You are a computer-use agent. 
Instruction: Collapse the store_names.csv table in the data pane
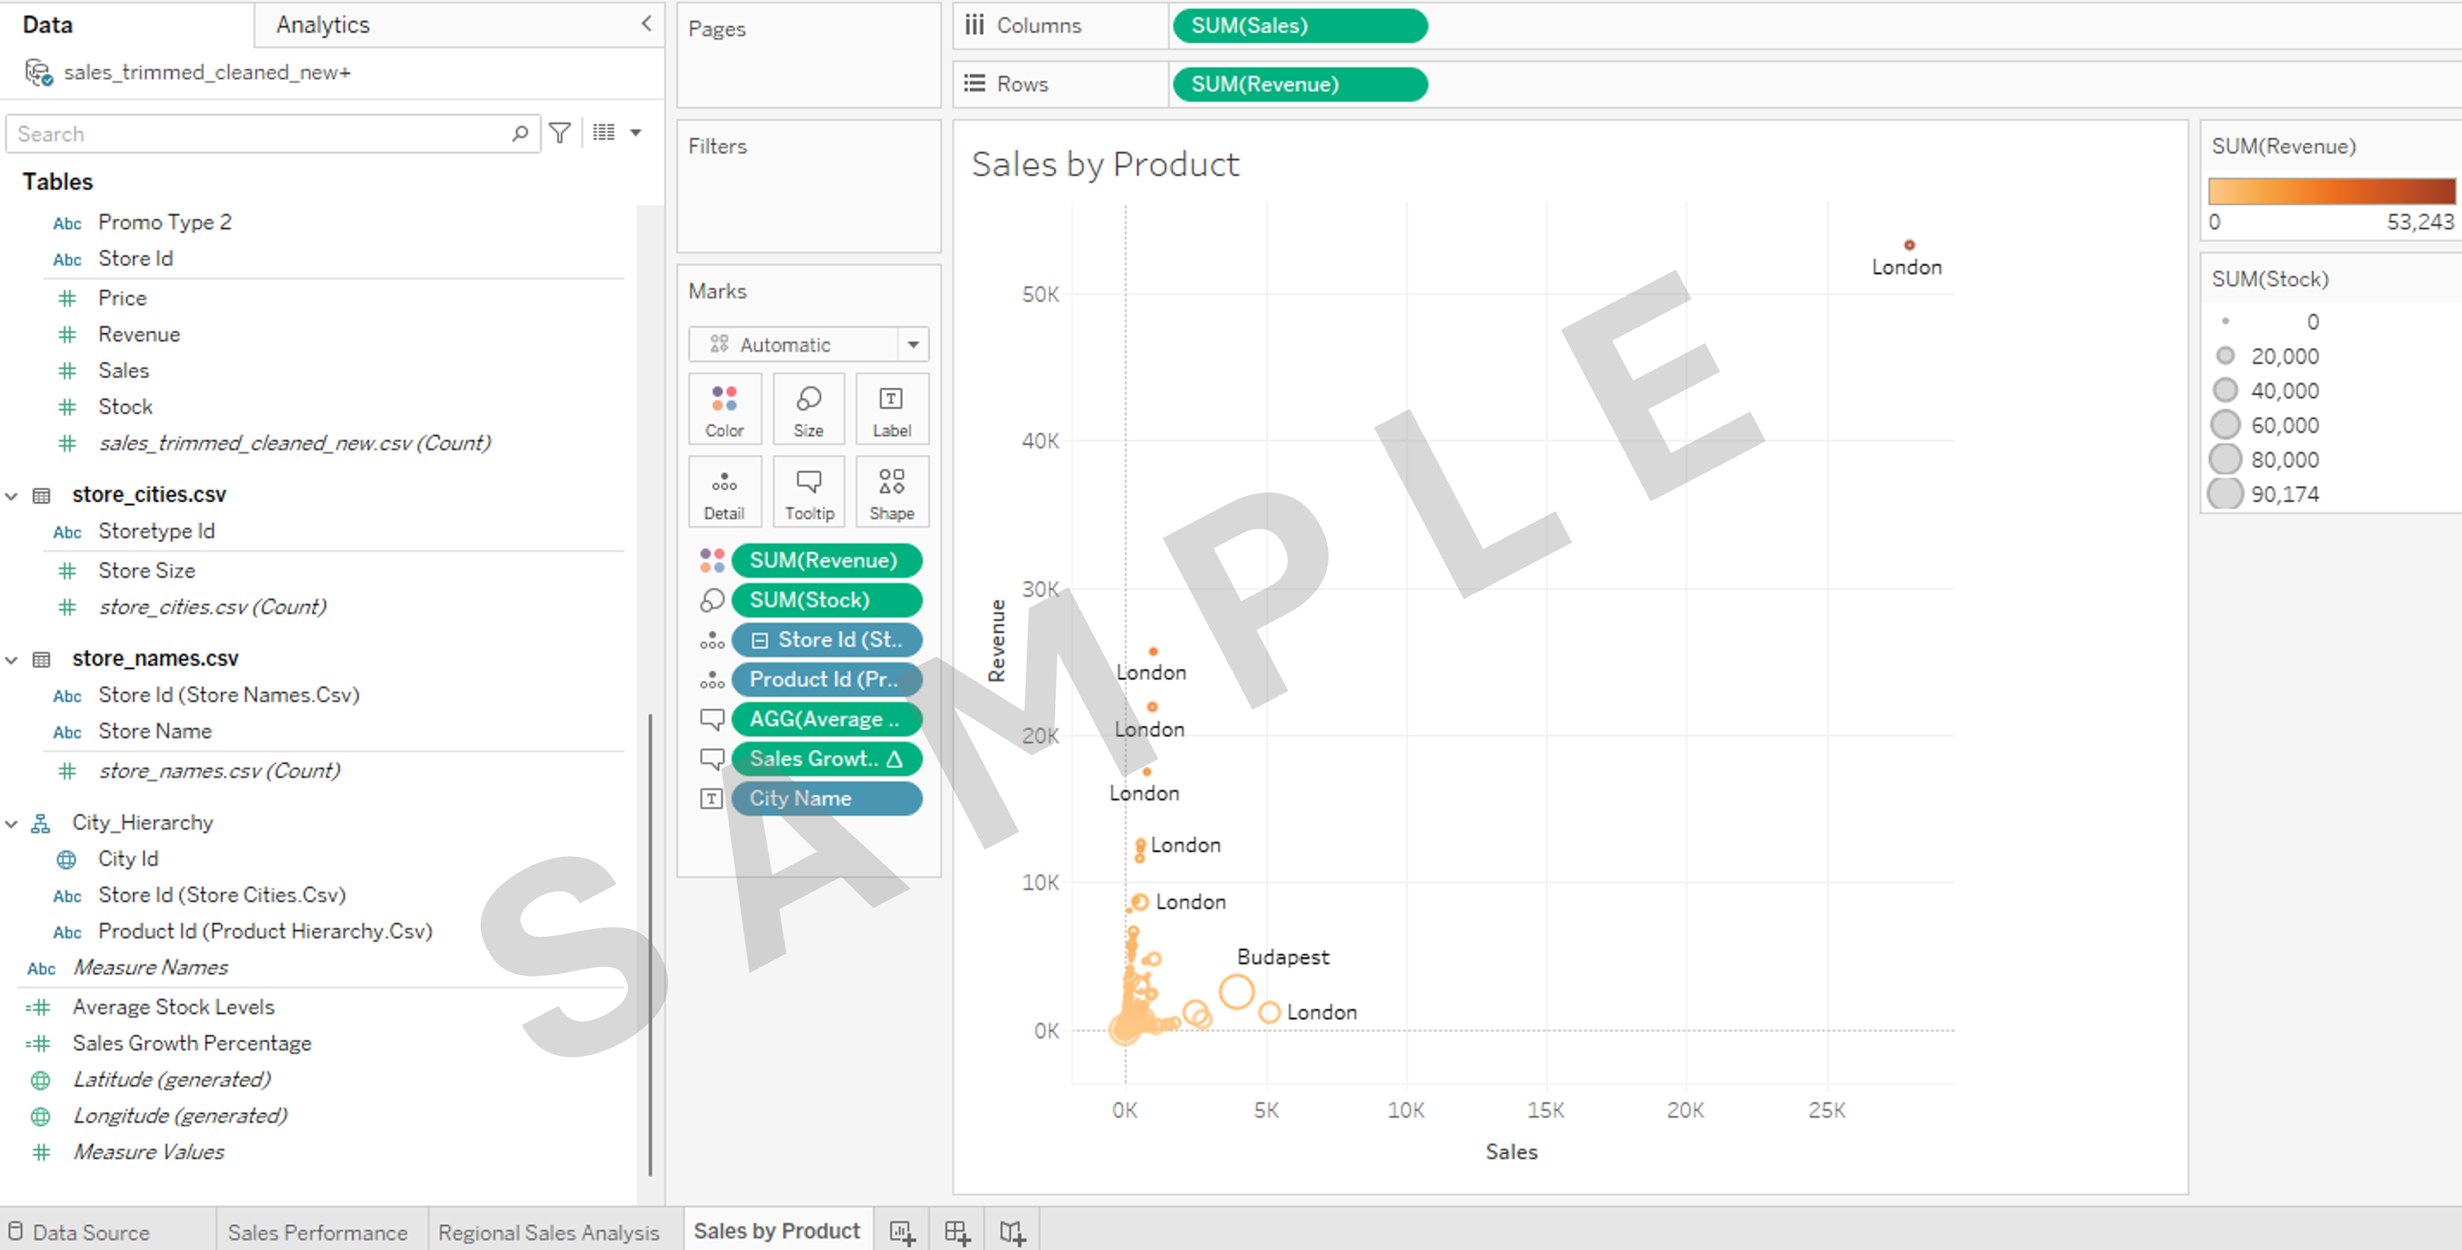click(x=11, y=659)
